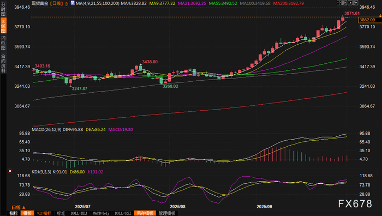Apply the BOLL+RSI template
This screenshot has width=382, height=216.
123,213
